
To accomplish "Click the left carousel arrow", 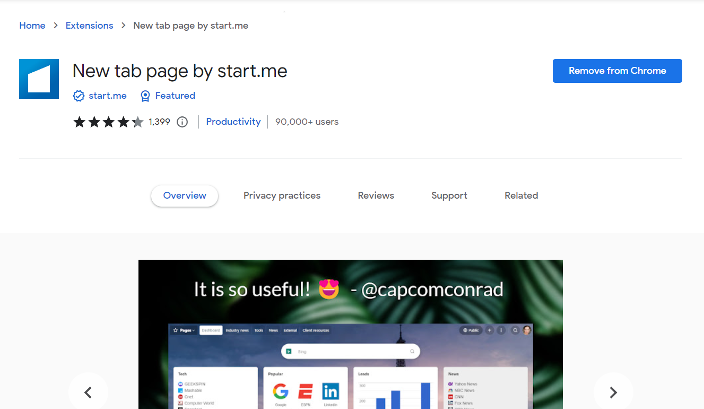I will 88,392.
